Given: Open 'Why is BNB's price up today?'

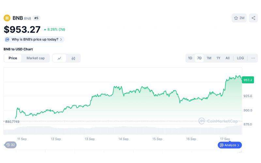Looking at the screenshot, I should coord(34,39).
